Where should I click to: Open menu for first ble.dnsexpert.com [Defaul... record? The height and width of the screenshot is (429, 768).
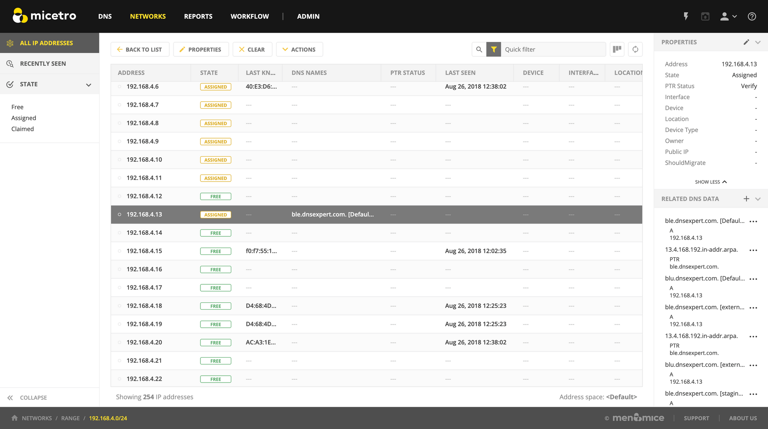pyautogui.click(x=753, y=221)
